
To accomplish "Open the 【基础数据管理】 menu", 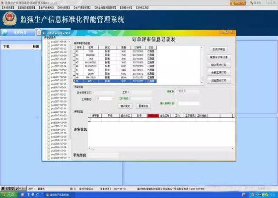I will click(26, 7).
